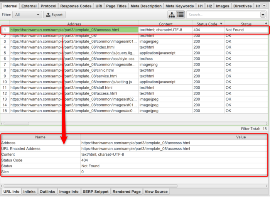
Task: Open the Inlinks bottom tab
Action: point(29,192)
